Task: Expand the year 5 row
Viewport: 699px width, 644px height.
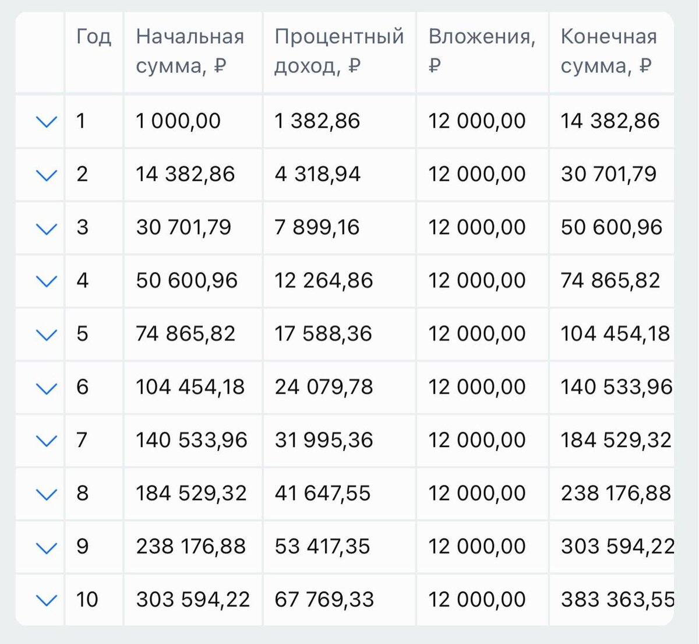Action: [46, 333]
